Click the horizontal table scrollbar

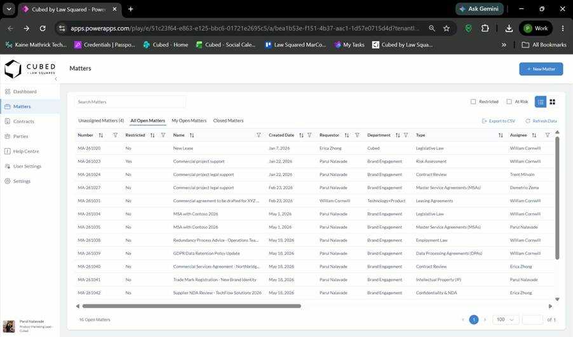click(x=191, y=306)
